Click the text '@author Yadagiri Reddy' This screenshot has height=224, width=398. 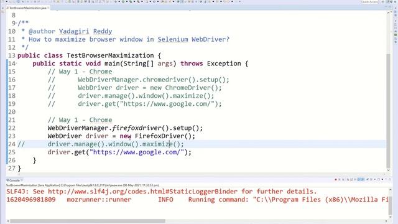click(x=70, y=31)
